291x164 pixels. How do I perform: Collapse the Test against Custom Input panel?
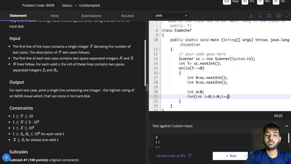286,126
